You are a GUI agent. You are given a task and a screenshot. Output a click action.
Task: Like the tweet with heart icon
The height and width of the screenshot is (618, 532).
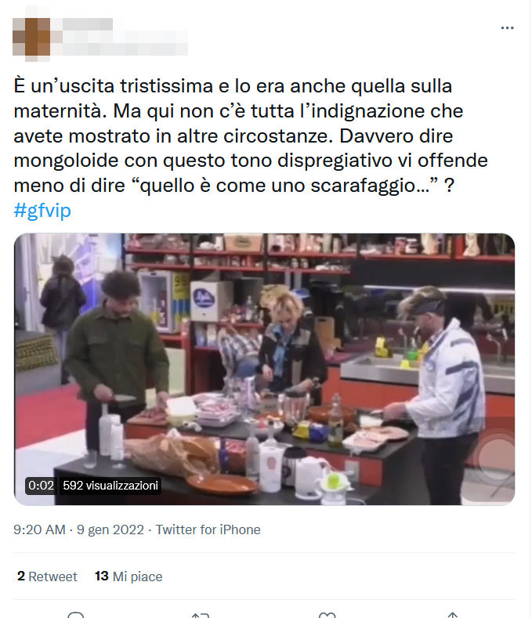pos(327,615)
